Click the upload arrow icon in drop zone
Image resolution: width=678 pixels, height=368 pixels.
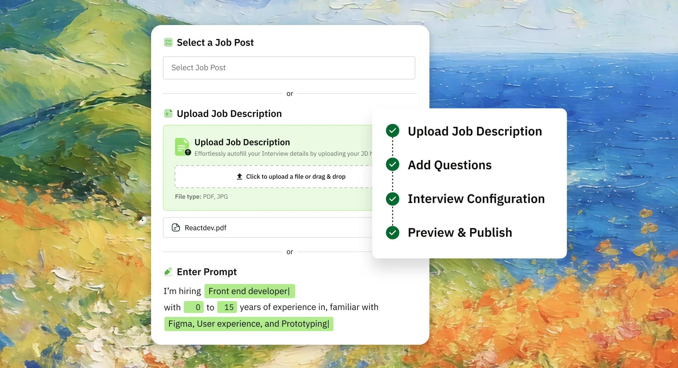click(240, 177)
